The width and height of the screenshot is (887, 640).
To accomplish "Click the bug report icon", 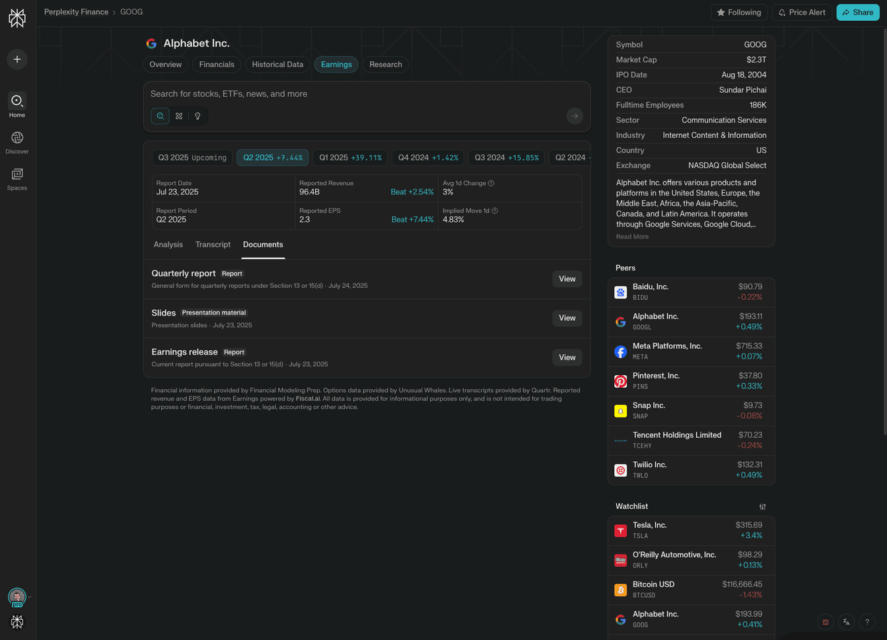I will click(825, 622).
